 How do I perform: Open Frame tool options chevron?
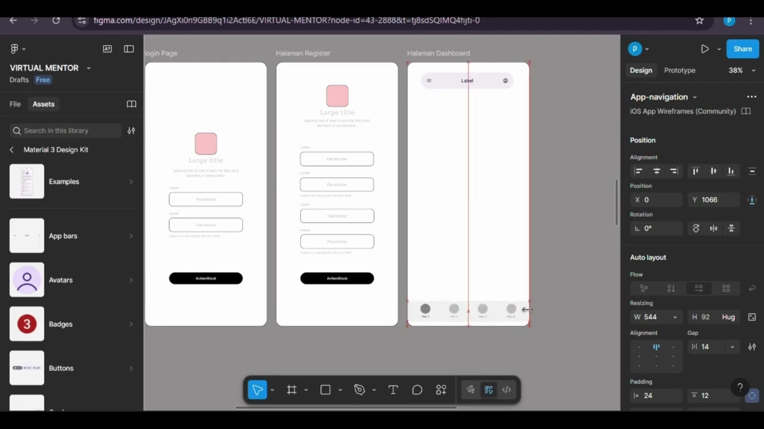tap(306, 390)
